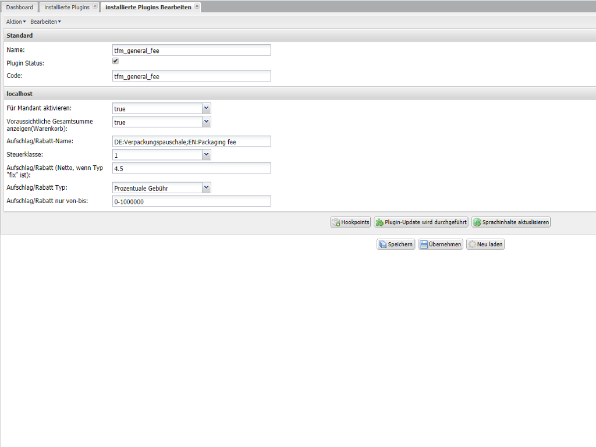Click Sprachinhalte aktualisieren globe button
This screenshot has height=447, width=596.
tap(510, 222)
